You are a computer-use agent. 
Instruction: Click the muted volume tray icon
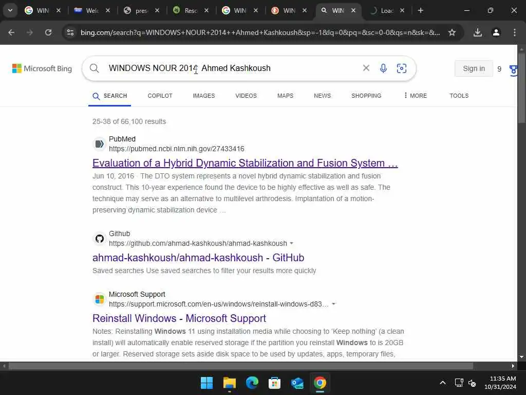[472, 383]
